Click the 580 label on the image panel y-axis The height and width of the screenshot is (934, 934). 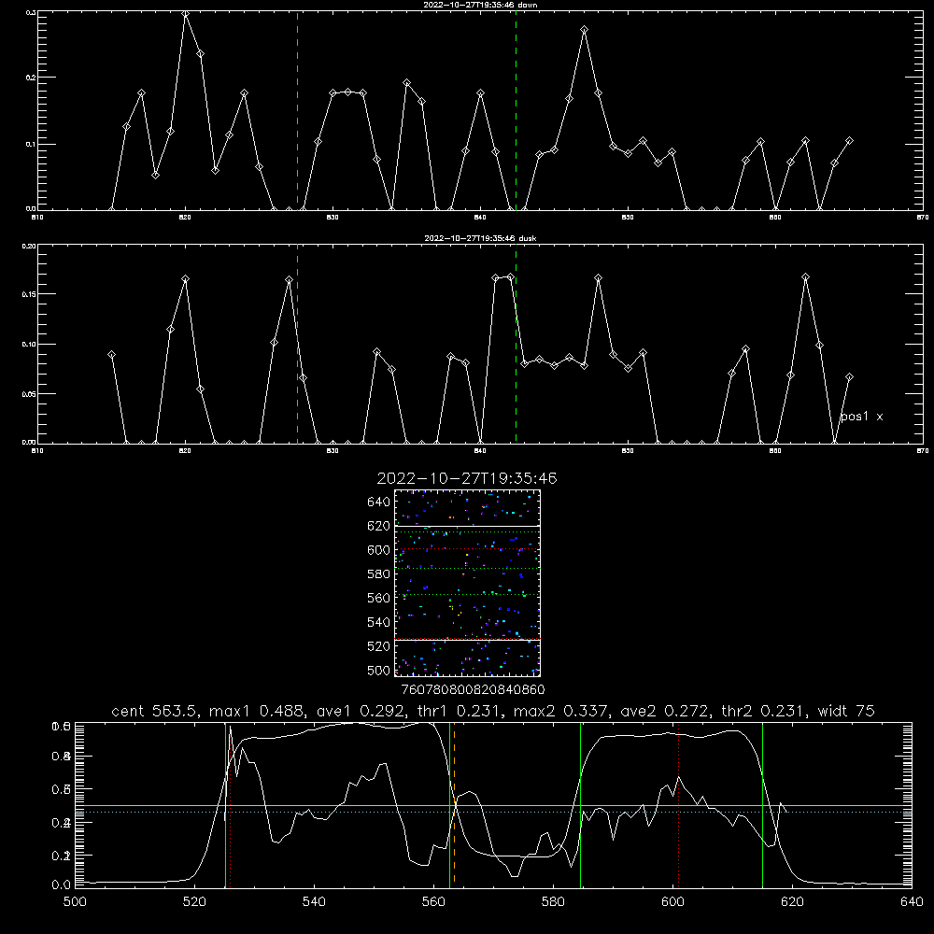tap(379, 573)
